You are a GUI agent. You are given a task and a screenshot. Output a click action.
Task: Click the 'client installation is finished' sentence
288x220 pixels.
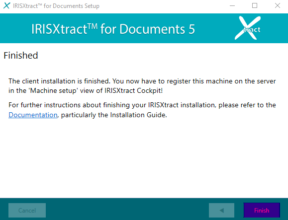click(60, 81)
